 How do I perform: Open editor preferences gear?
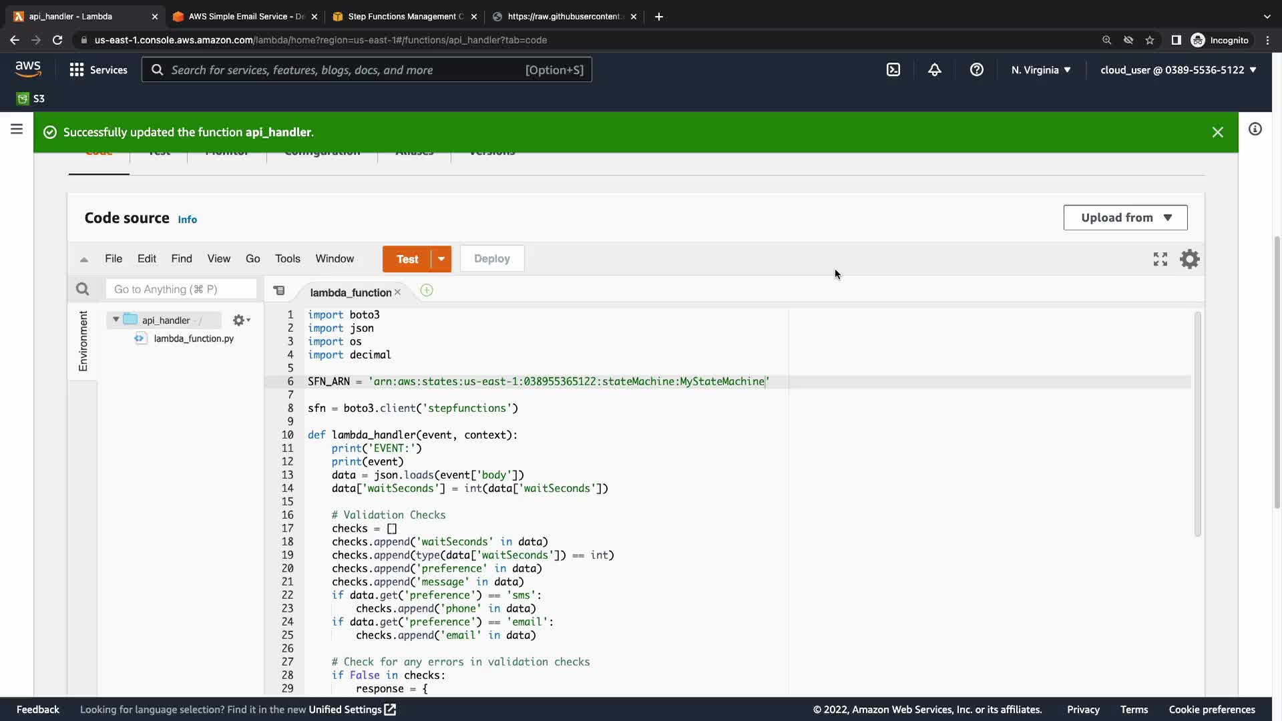[1189, 259]
